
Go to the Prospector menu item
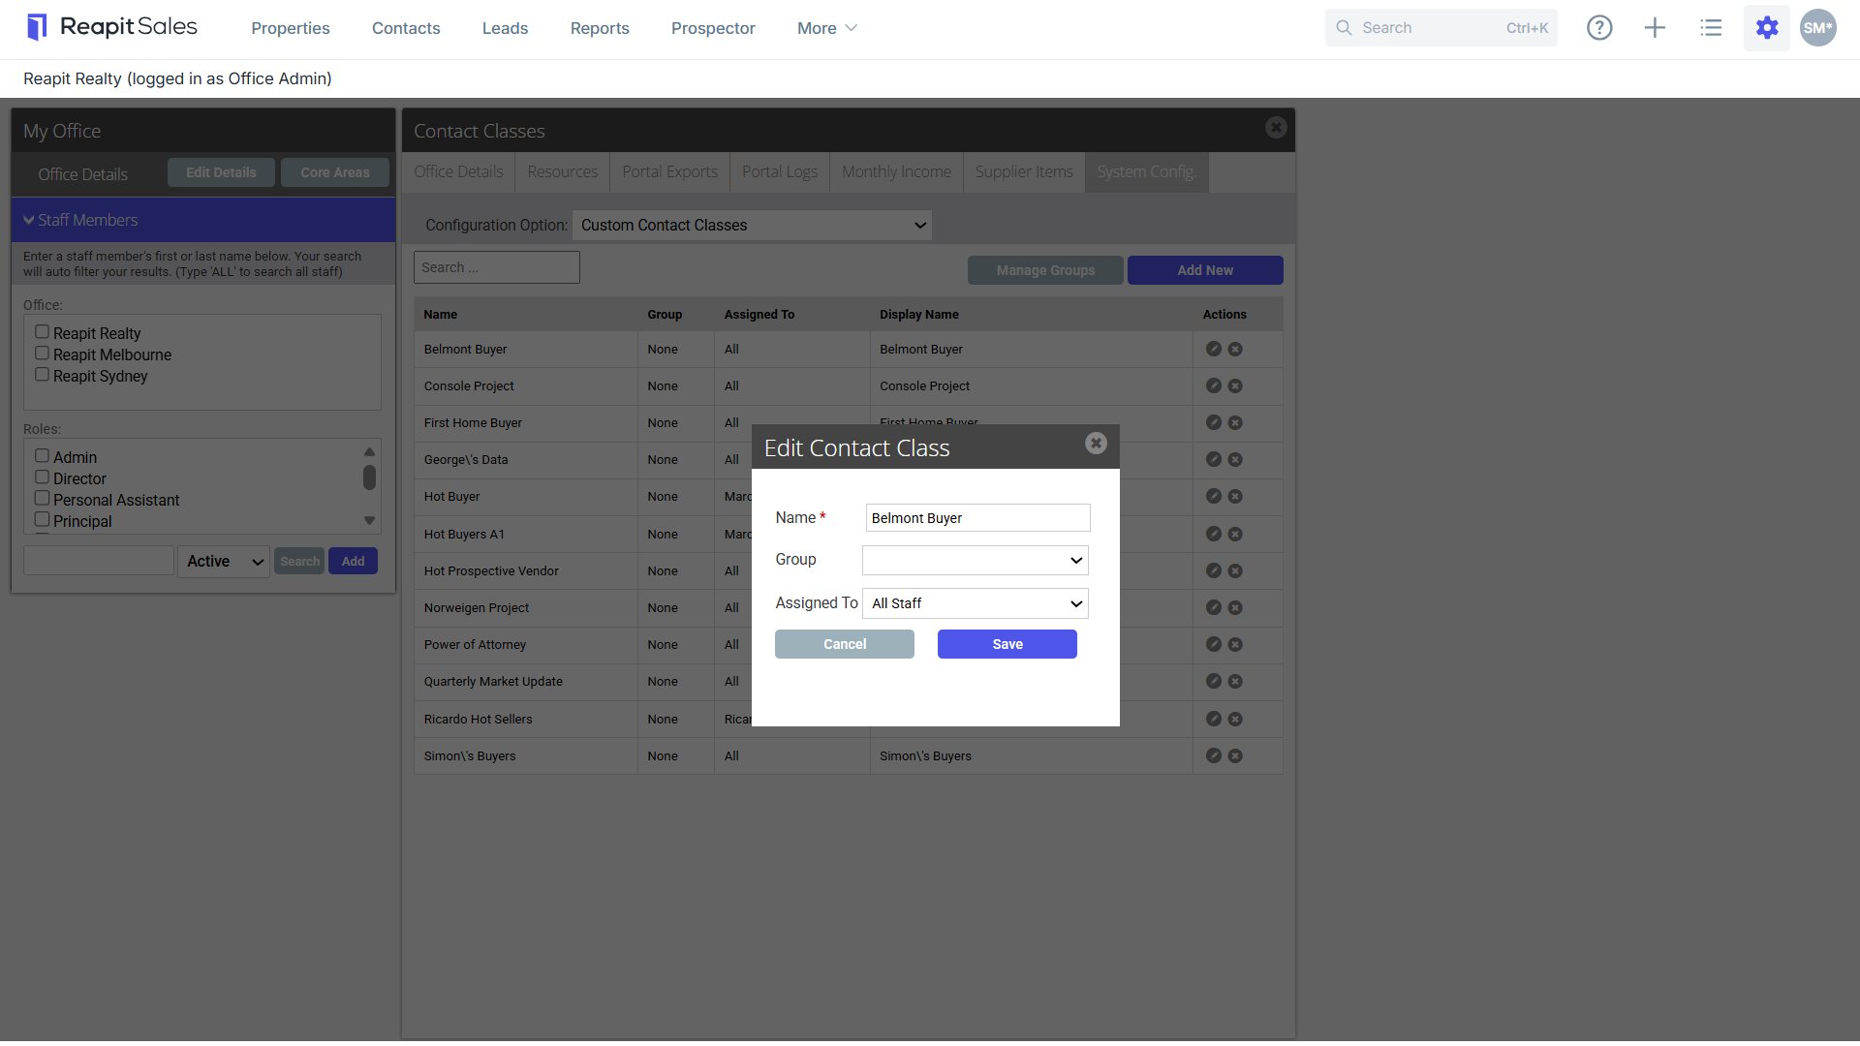(713, 28)
